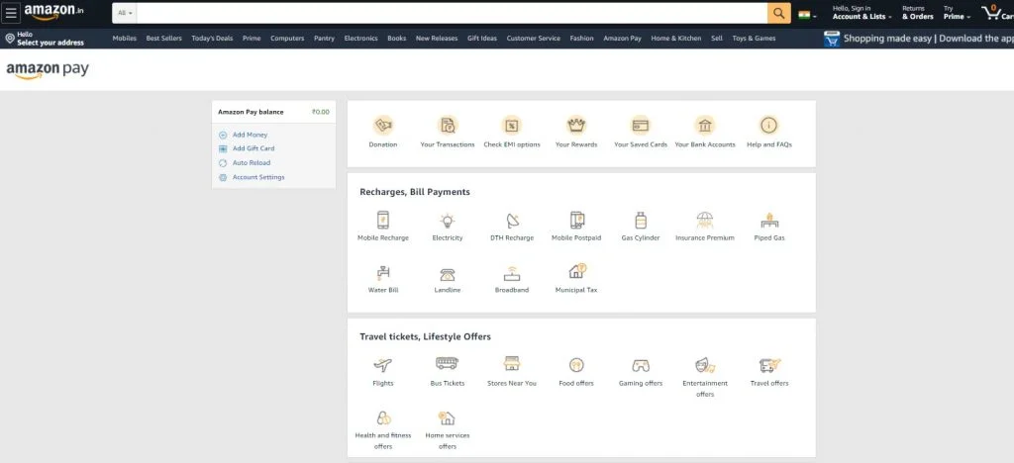The image size is (1014, 463).
Task: Click the Shopping made easy app banner
Action: [918, 39]
